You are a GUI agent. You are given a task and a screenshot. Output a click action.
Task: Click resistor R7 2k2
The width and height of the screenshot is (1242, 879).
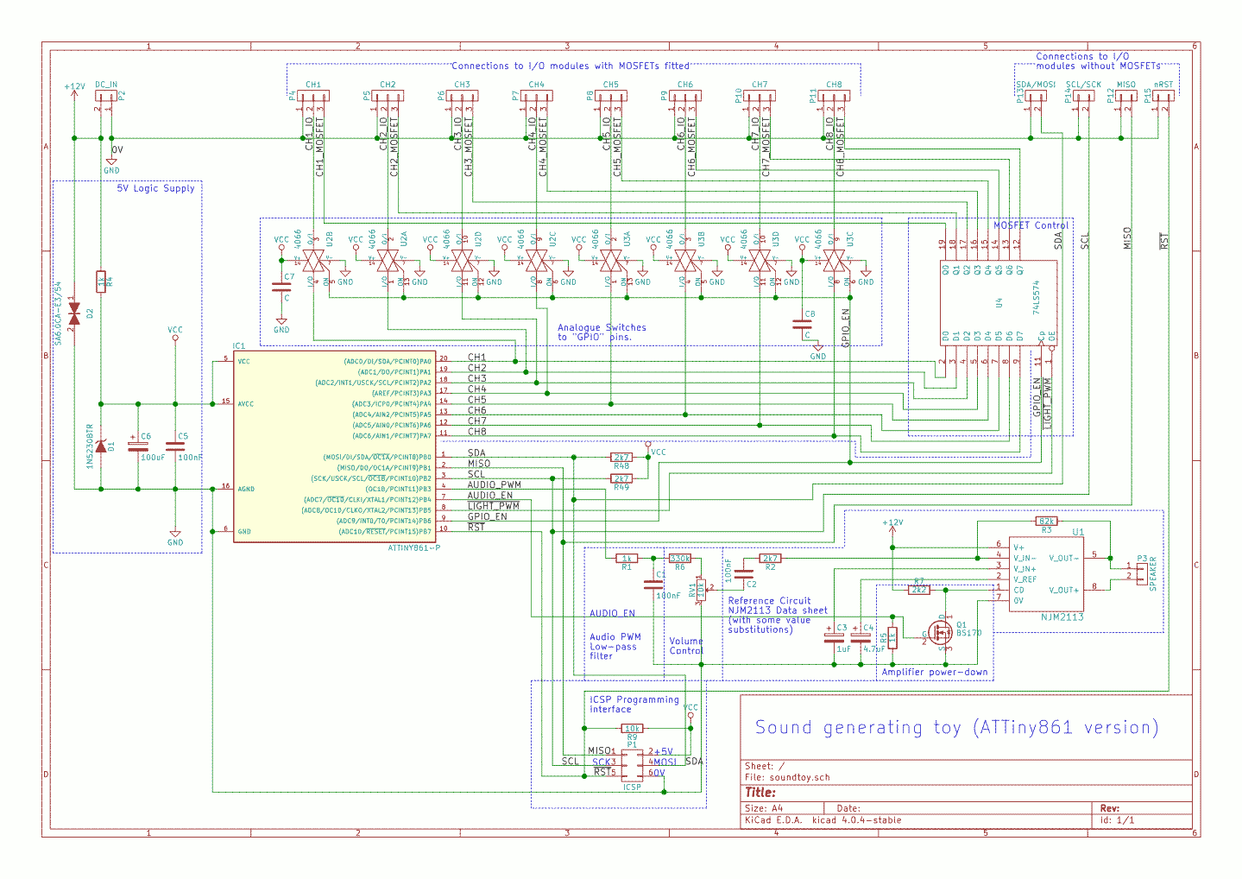tap(919, 590)
